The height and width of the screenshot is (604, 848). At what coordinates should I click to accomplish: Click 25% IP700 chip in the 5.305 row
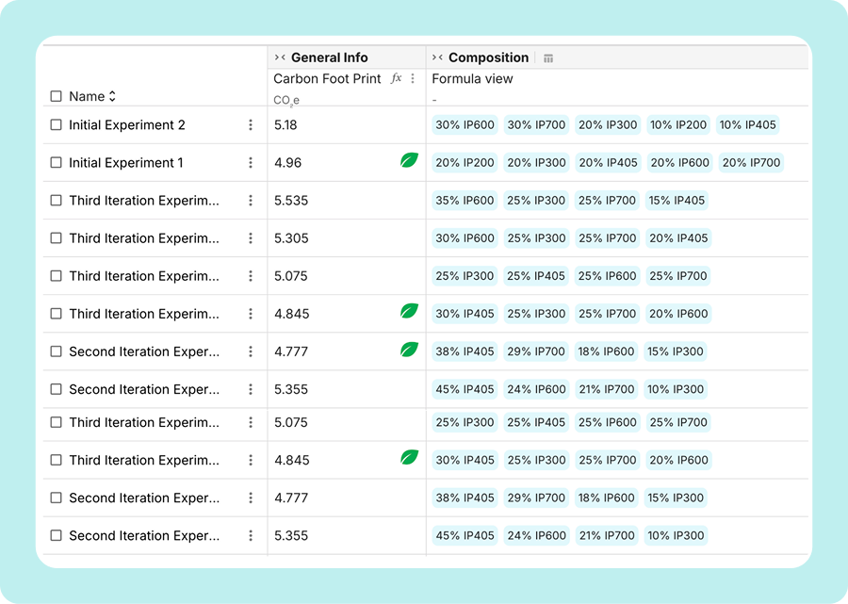[x=607, y=238]
